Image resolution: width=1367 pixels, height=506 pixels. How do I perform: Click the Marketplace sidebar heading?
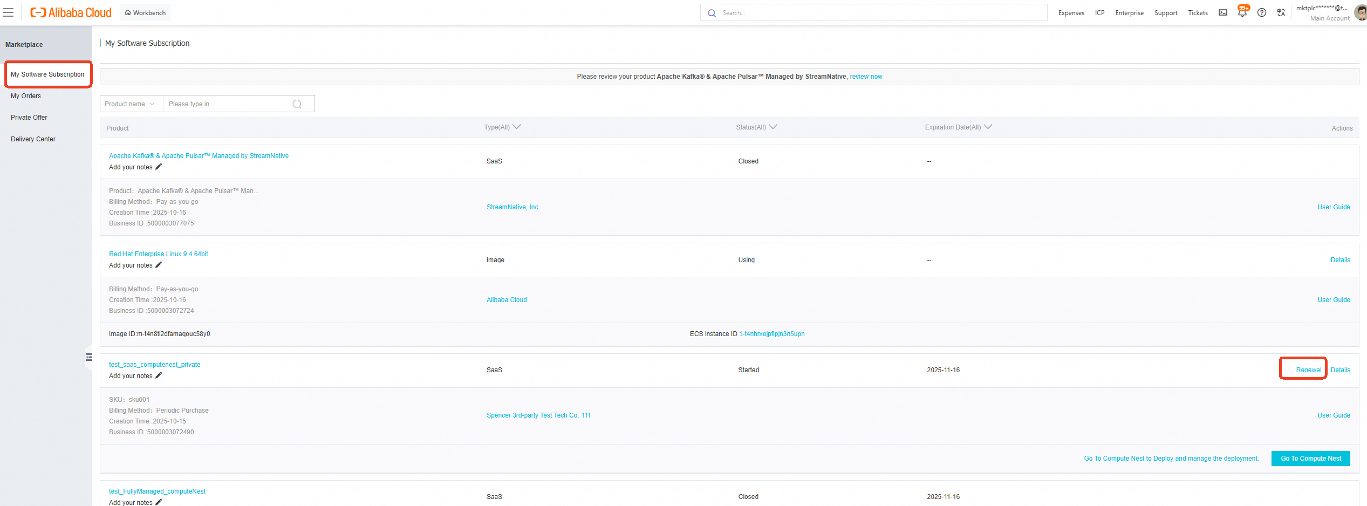24,45
